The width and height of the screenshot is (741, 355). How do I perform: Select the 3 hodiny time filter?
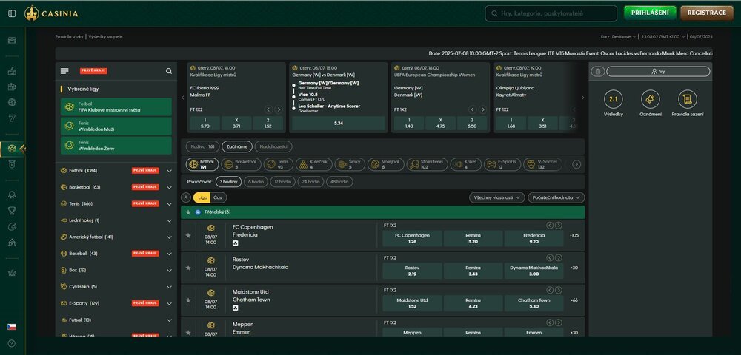(x=228, y=181)
